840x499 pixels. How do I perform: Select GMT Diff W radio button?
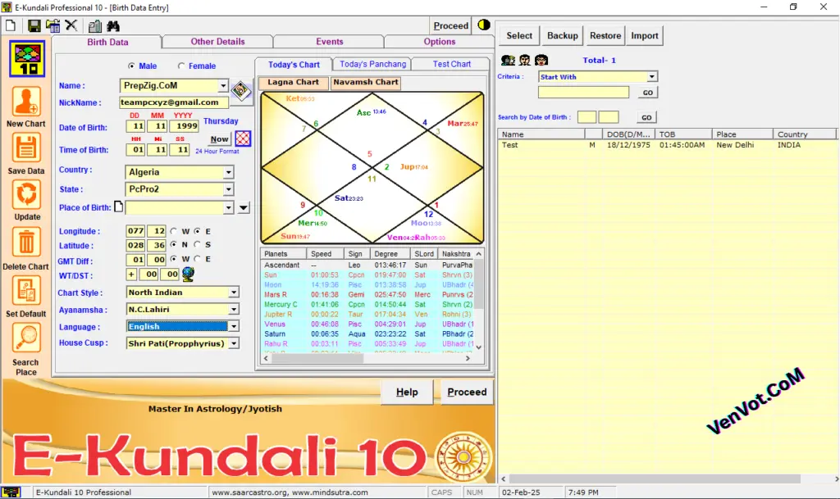tap(174, 259)
